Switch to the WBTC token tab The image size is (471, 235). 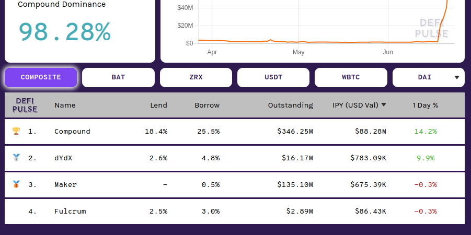pyautogui.click(x=351, y=77)
